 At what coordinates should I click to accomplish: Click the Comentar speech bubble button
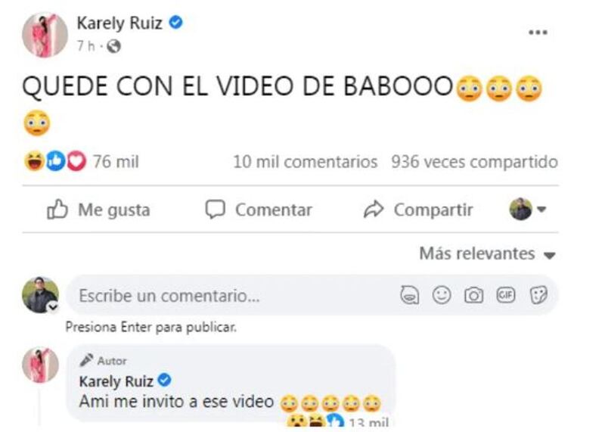point(259,210)
